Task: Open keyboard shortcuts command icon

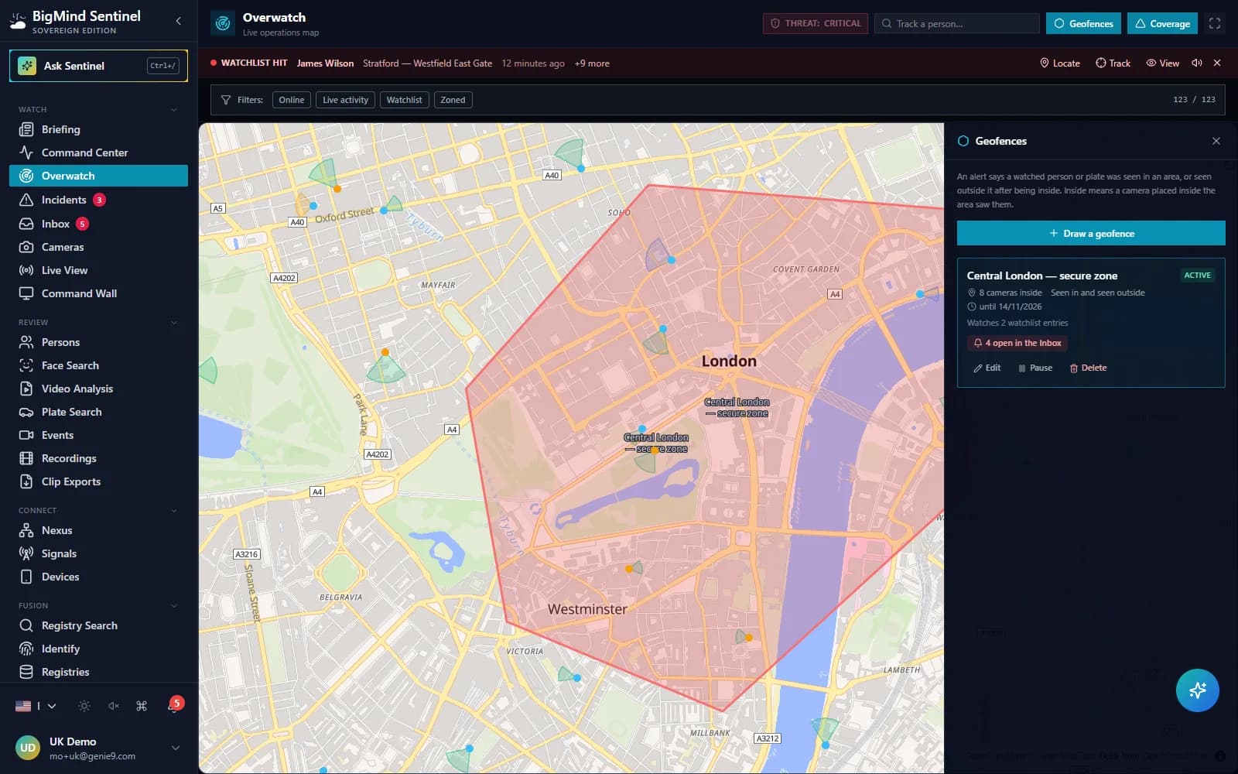Action: point(142,706)
